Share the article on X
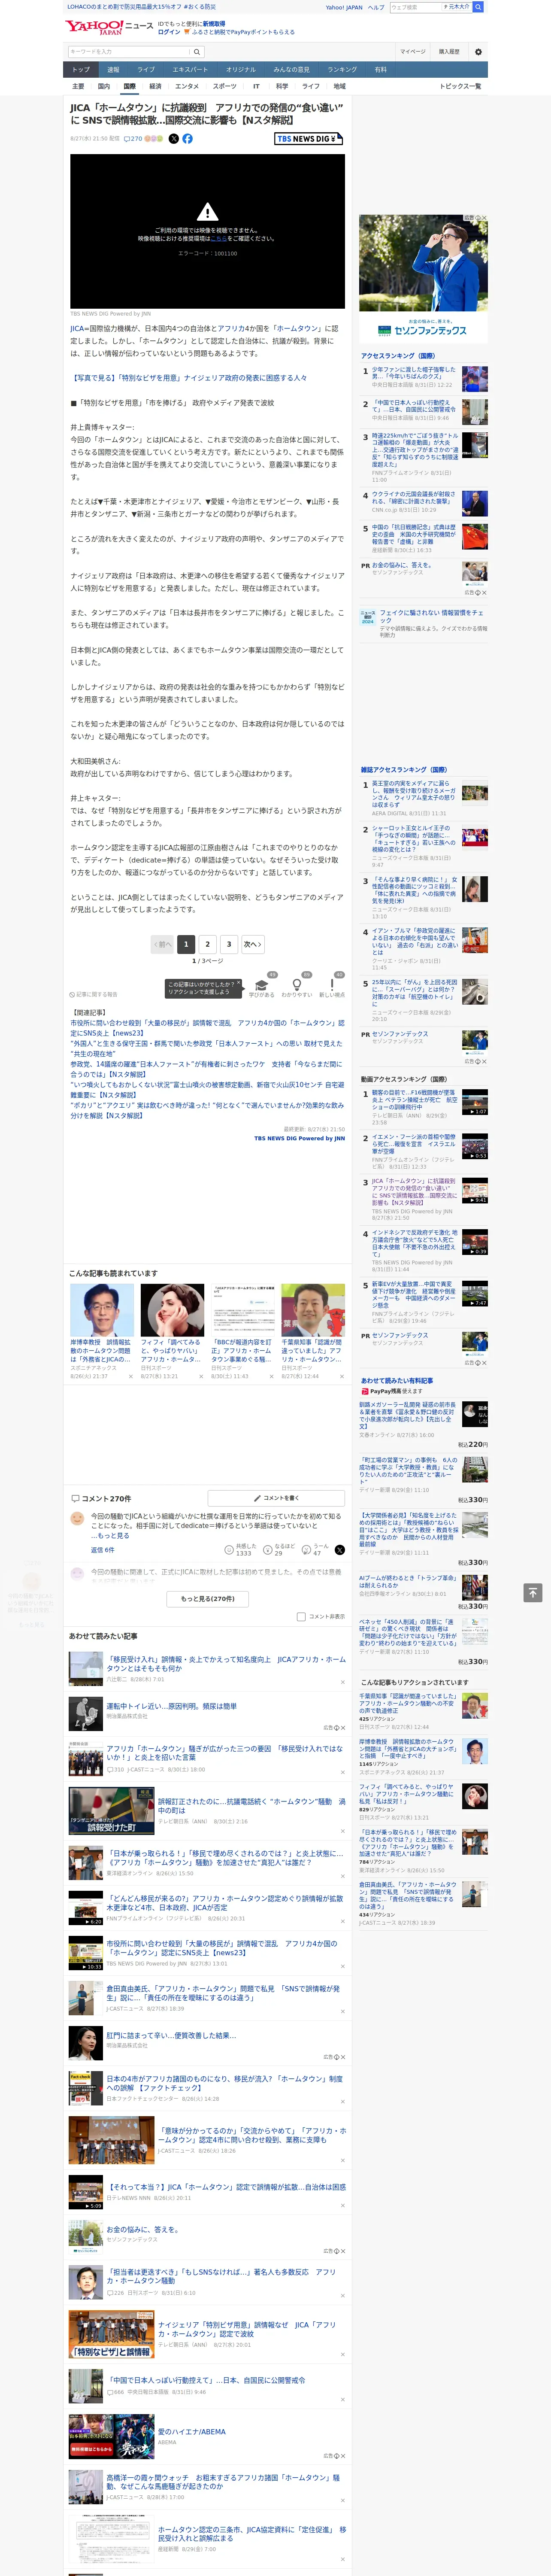 click(173, 139)
